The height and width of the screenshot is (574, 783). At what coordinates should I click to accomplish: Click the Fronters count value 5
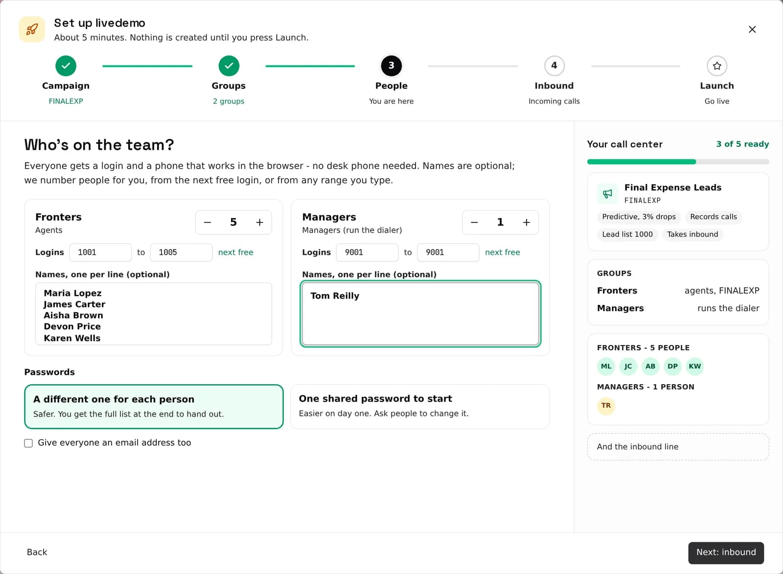tap(233, 222)
